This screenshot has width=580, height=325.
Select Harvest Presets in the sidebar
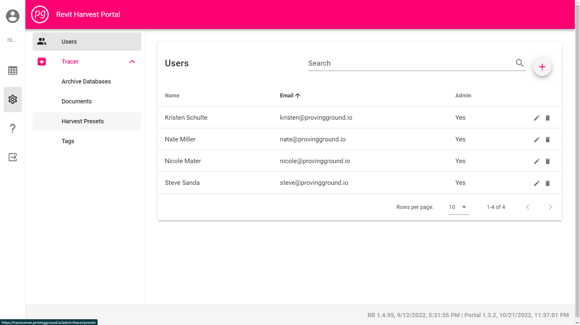point(82,121)
